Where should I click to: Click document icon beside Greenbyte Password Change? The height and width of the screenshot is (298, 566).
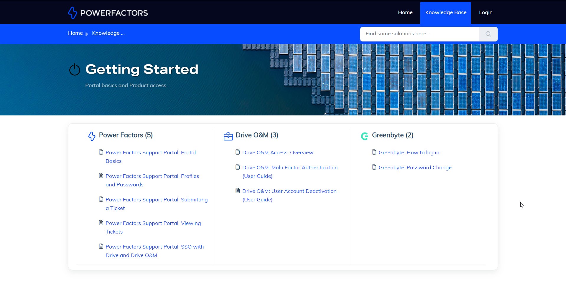tap(374, 167)
